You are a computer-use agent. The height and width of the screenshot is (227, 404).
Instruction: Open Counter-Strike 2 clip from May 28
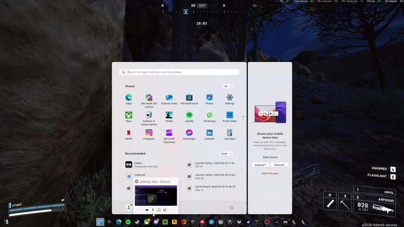[212, 176]
